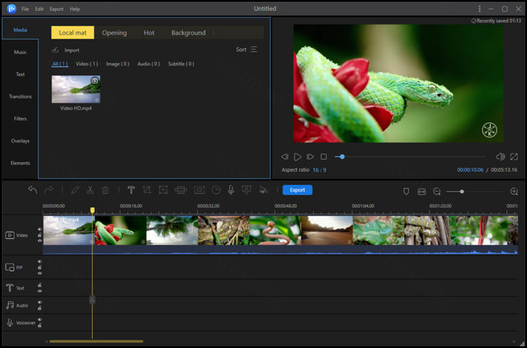Viewport: 527px width, 348px height.
Task: Open the Export menu
Action: click(x=56, y=9)
